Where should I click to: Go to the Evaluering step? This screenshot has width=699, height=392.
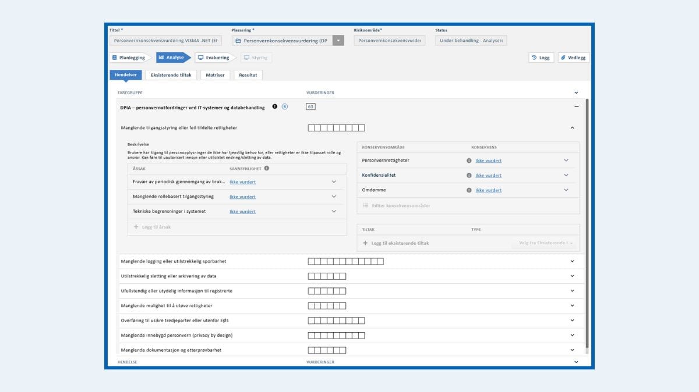click(214, 58)
